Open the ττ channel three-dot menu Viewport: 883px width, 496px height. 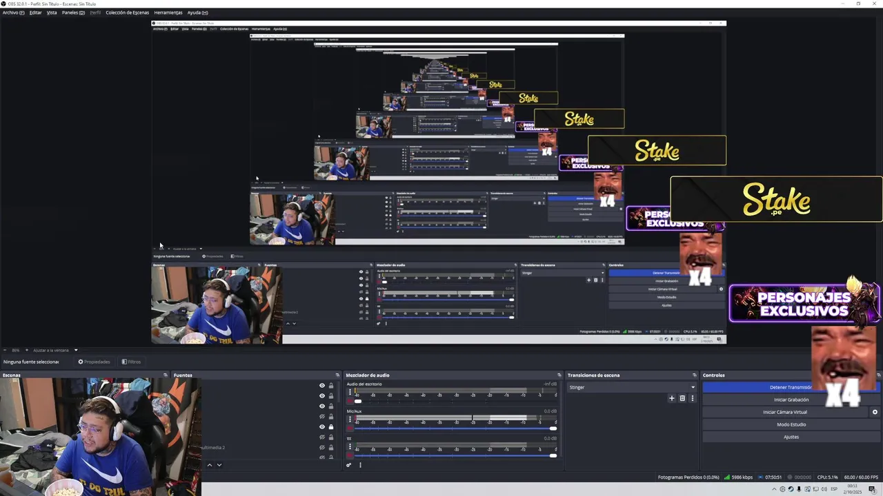point(350,446)
